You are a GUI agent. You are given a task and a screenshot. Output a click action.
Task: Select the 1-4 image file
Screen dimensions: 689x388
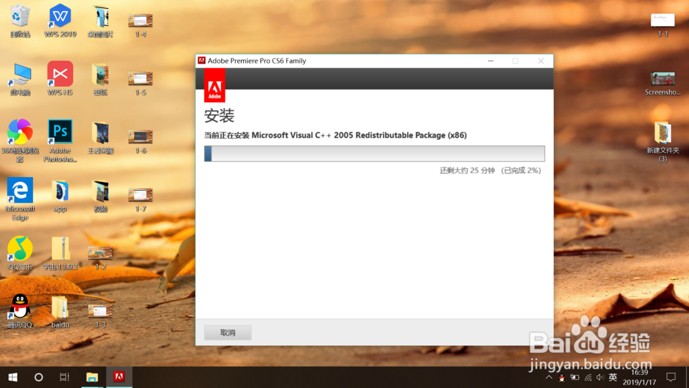[141, 25]
